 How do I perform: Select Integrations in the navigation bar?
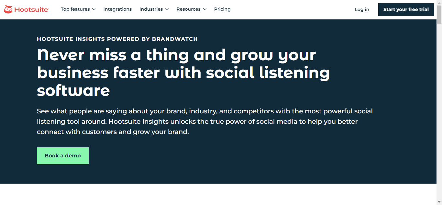(x=117, y=9)
